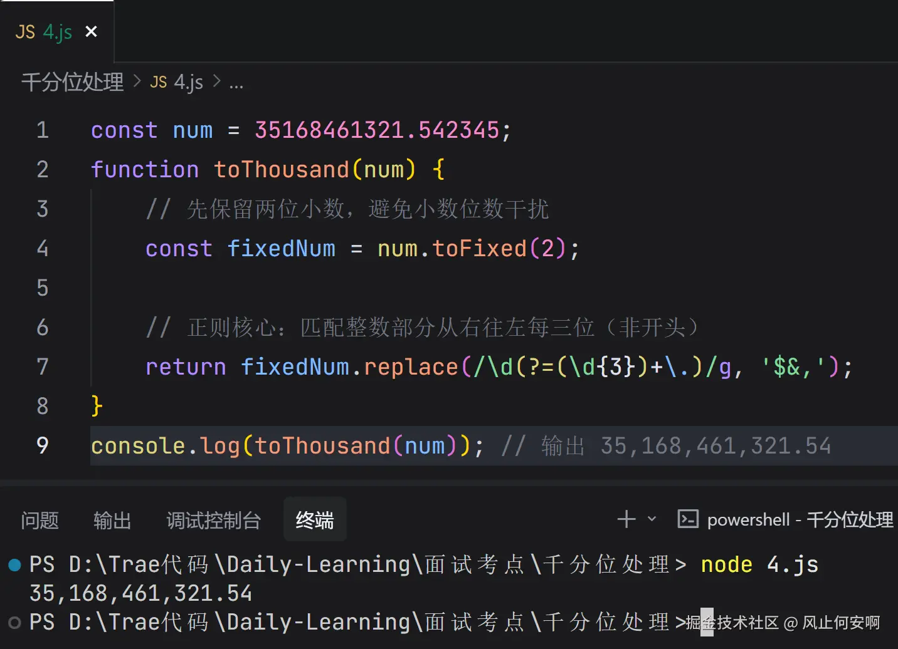Click the powershell terminal icon
Screen dimensions: 898x649
(x=688, y=519)
